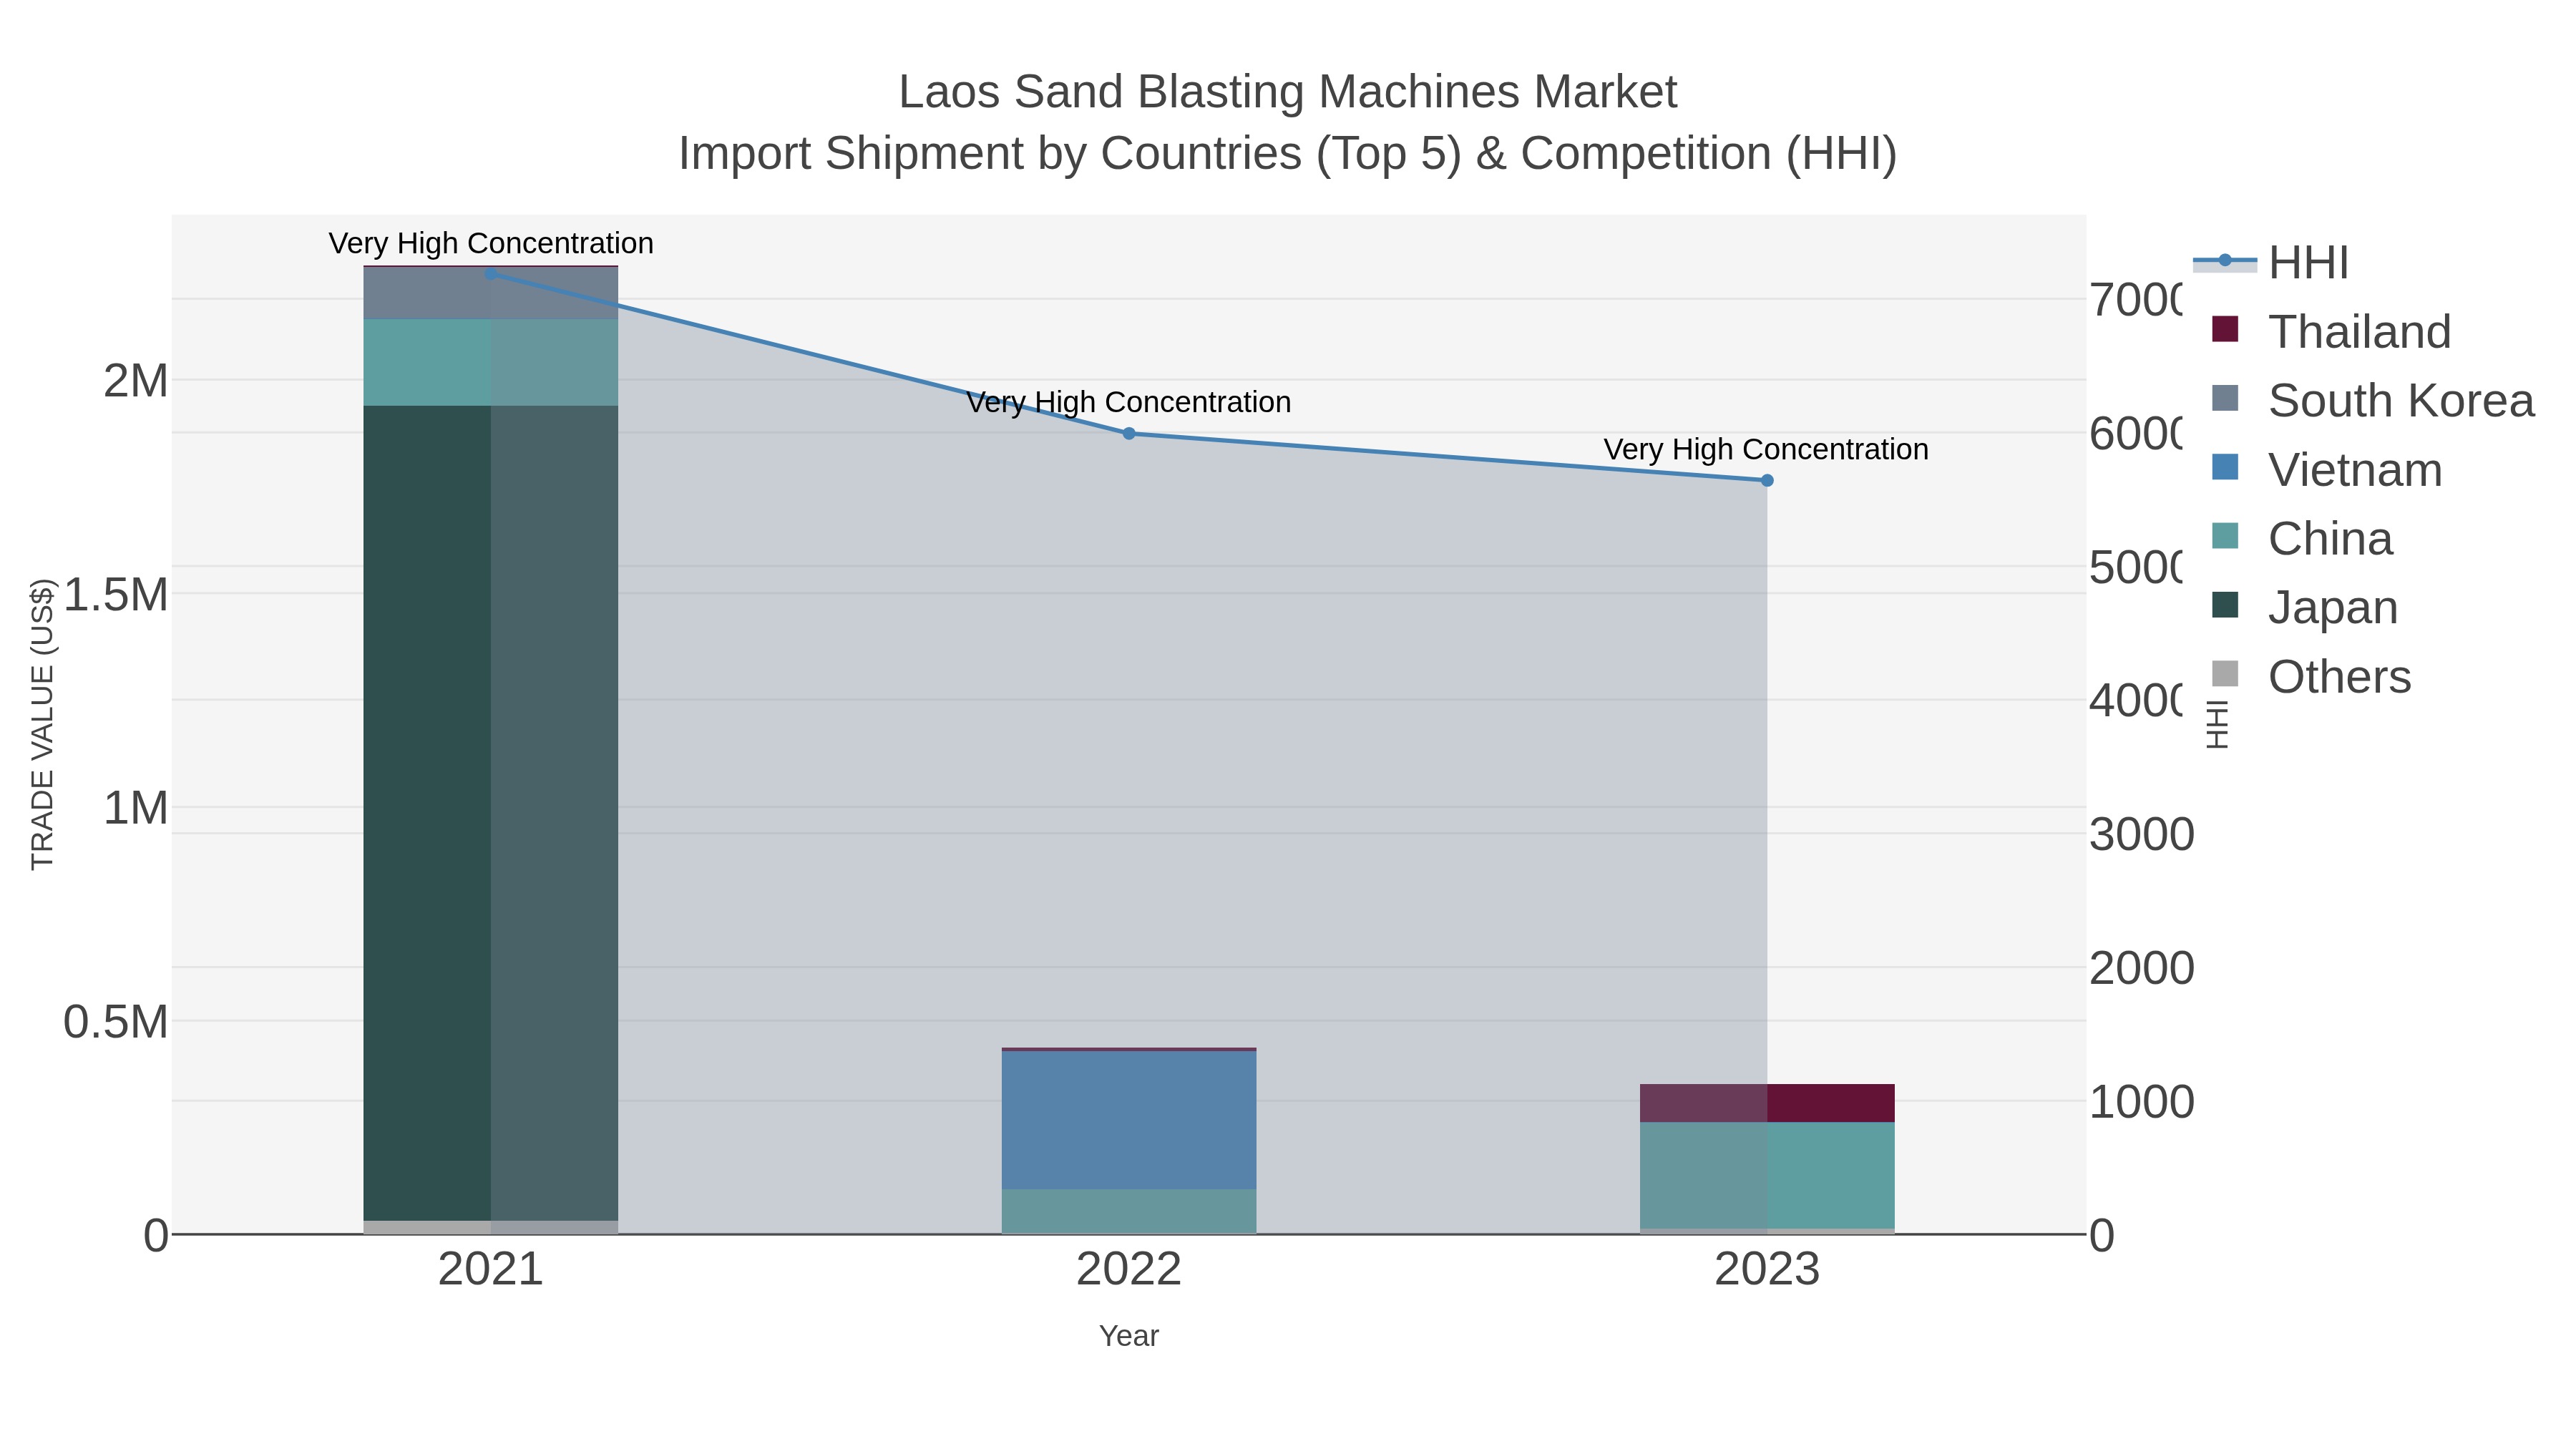Click the Thailand maroon legend swatch
The height and width of the screenshot is (1449, 2576).
[x=2225, y=328]
